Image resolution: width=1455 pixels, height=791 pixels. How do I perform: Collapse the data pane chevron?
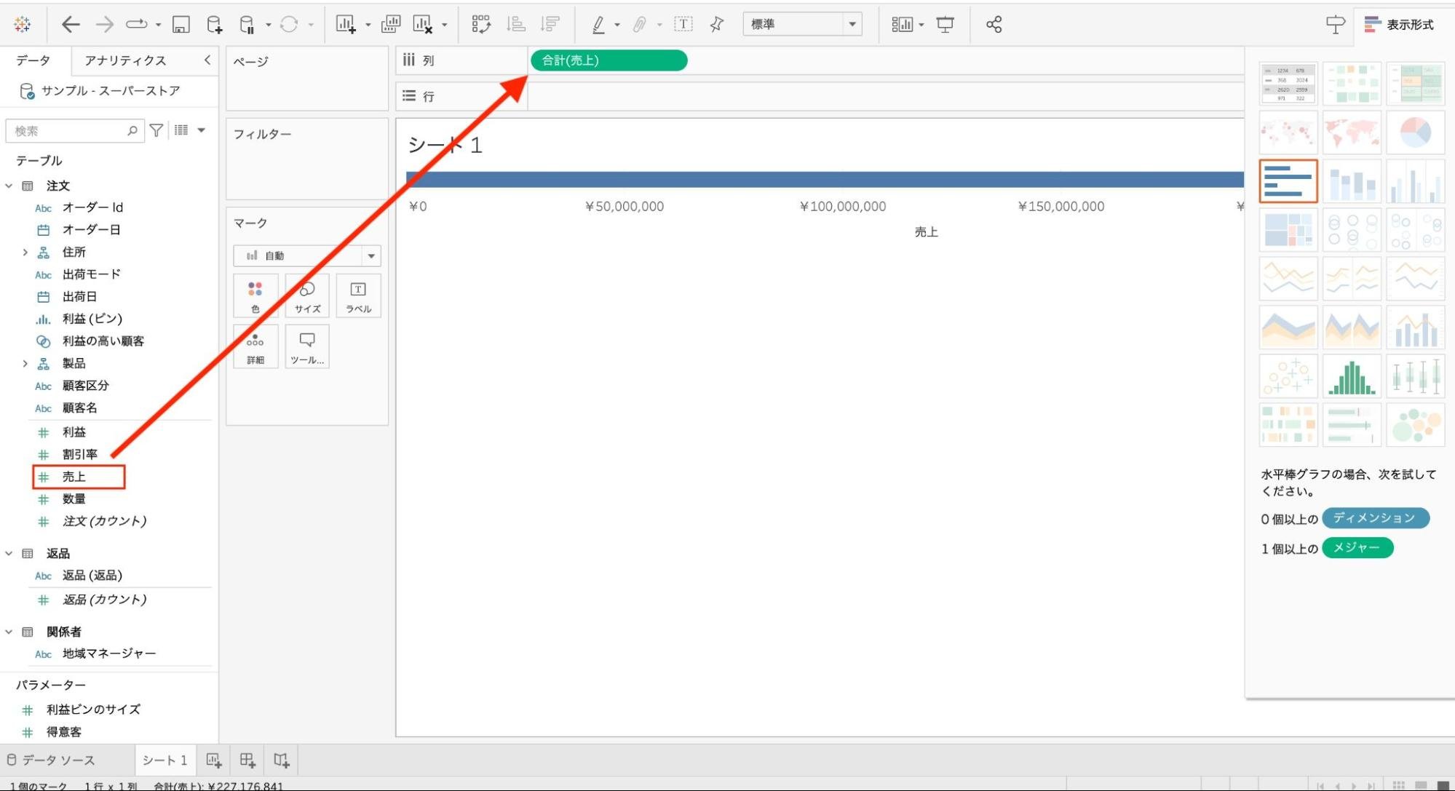coord(207,60)
